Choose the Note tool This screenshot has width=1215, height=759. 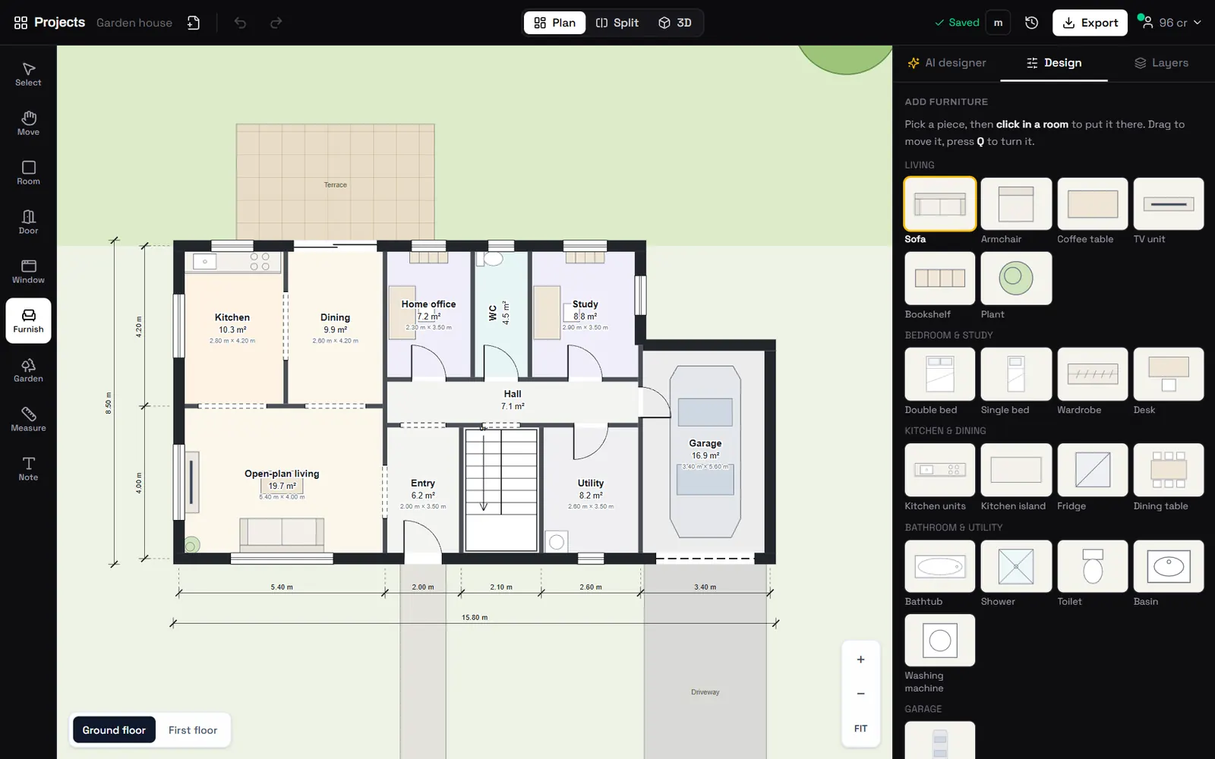point(28,469)
